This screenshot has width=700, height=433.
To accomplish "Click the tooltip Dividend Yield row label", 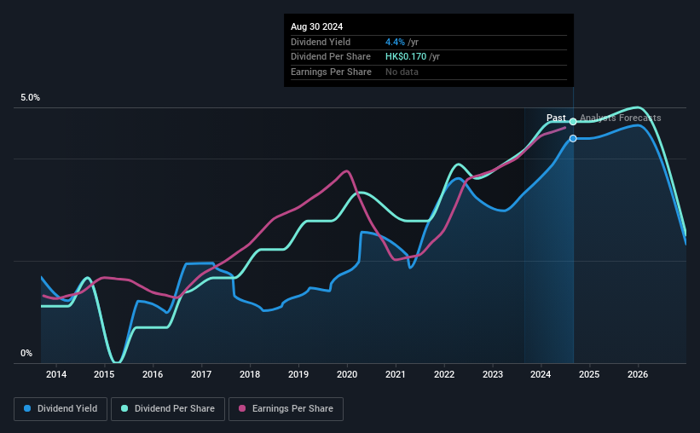I will [321, 42].
